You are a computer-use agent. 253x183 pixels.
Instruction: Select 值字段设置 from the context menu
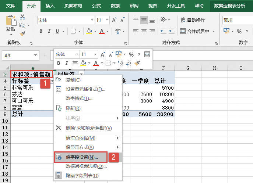pyautogui.click(x=81, y=157)
